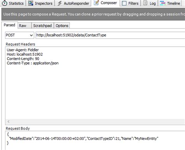Open the Timeline tab
185x150 pixels.
click(x=170, y=3)
